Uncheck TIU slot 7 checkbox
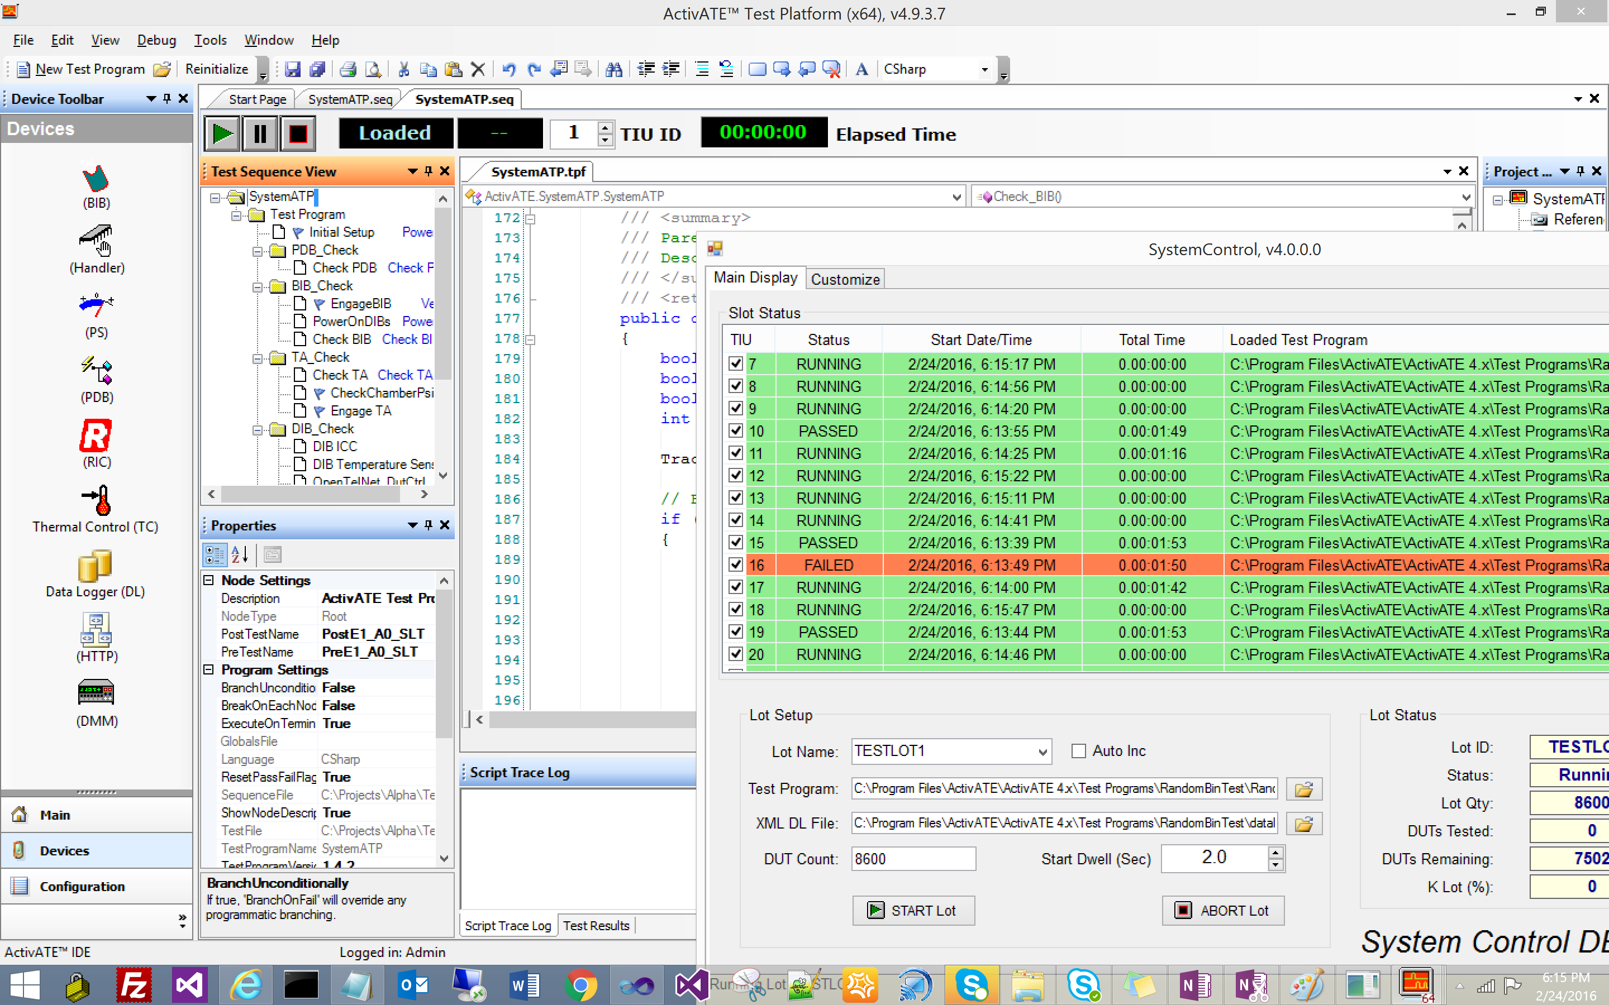This screenshot has height=1005, width=1609. point(735,363)
